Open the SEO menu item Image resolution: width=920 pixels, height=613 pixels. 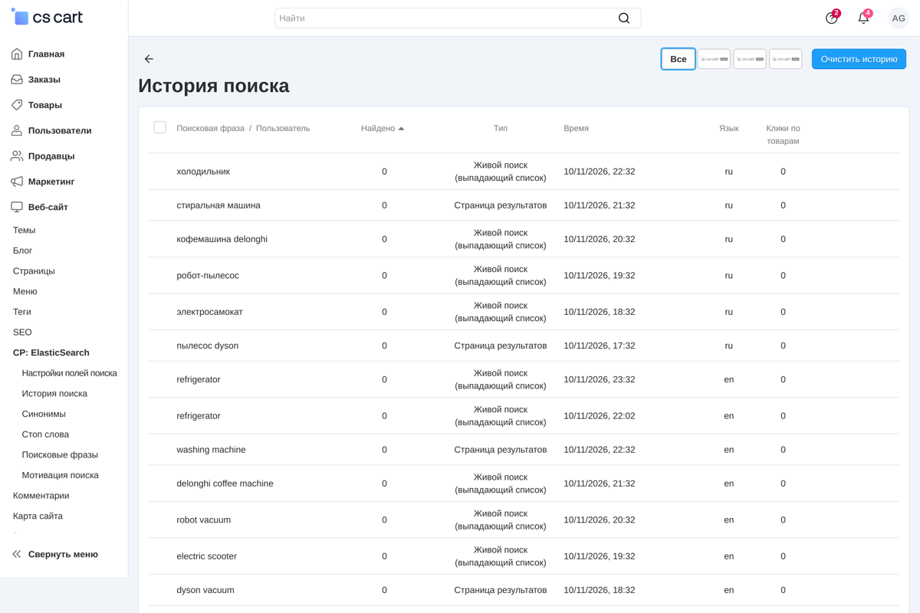(22, 333)
